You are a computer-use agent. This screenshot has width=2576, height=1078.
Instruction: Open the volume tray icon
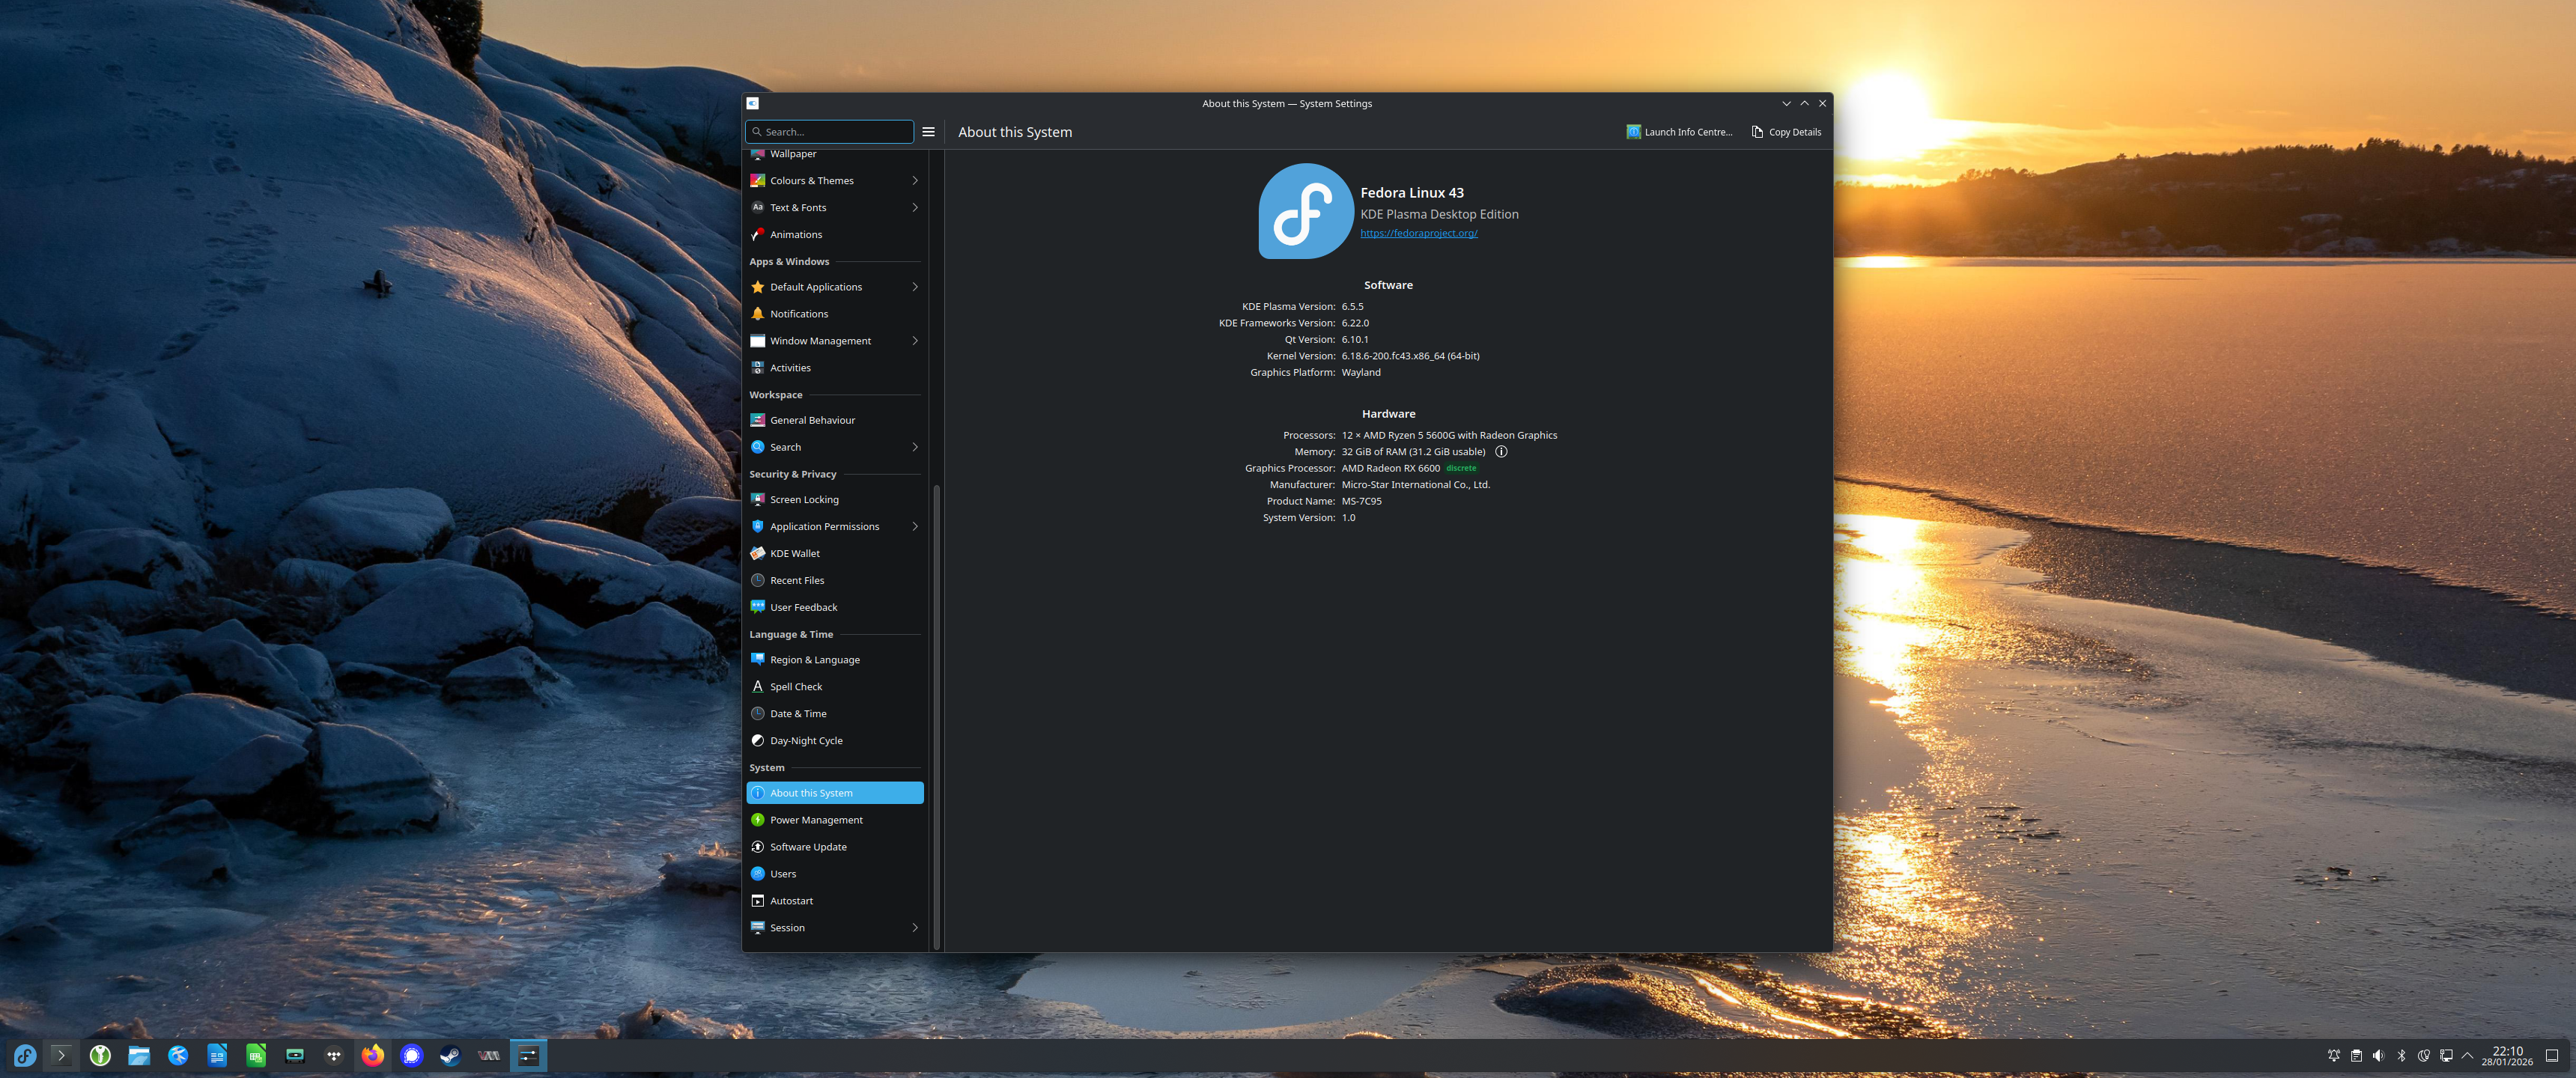point(2378,1055)
